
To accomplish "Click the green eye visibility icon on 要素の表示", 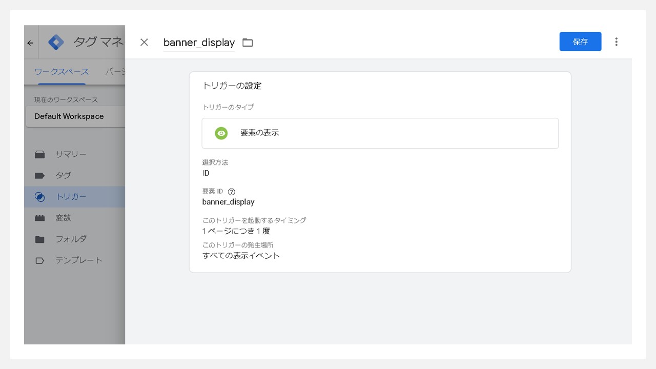I will 221,133.
